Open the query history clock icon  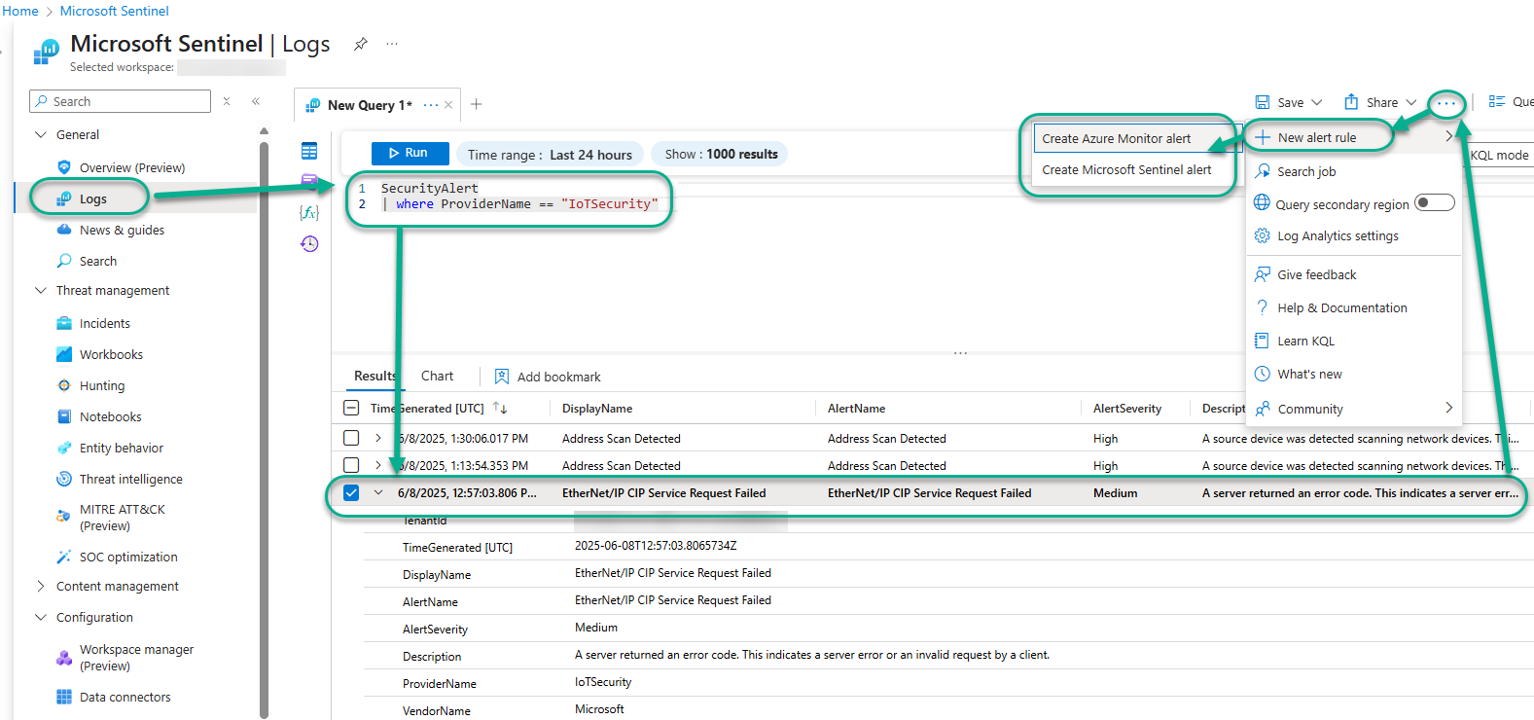pos(309,244)
